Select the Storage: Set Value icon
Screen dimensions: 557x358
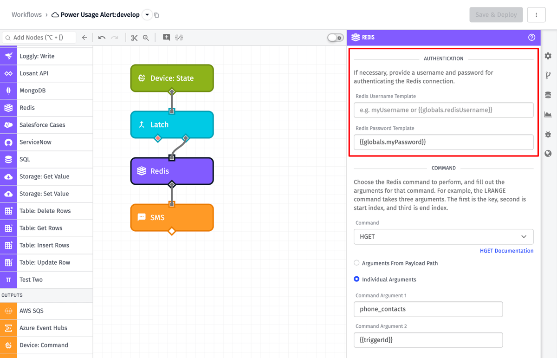point(8,194)
